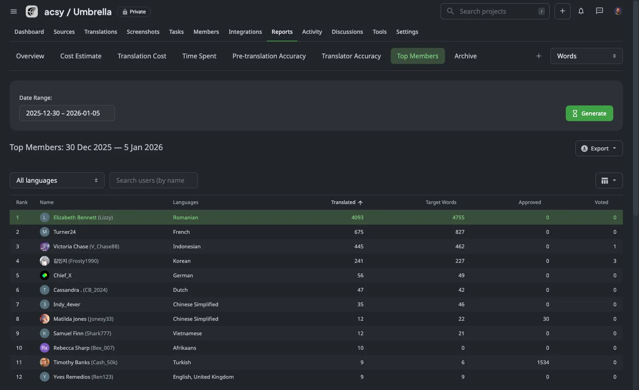This screenshot has height=390, width=639.
Task: Click the plus create button in header
Action: point(562,11)
